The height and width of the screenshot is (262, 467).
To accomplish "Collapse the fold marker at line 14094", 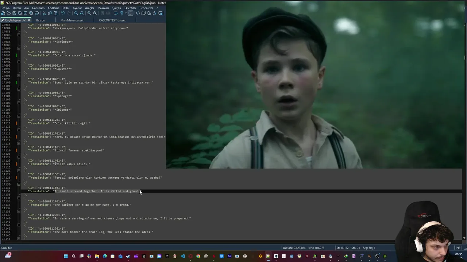I will (19, 62).
